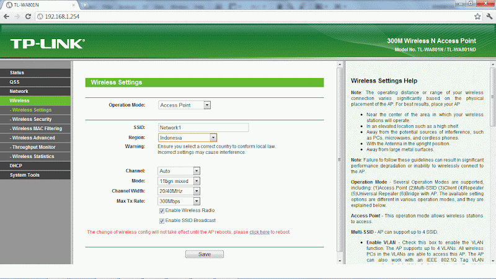The height and width of the screenshot is (279, 496).
Task: Go back using browser back arrow
Action: coord(6,17)
